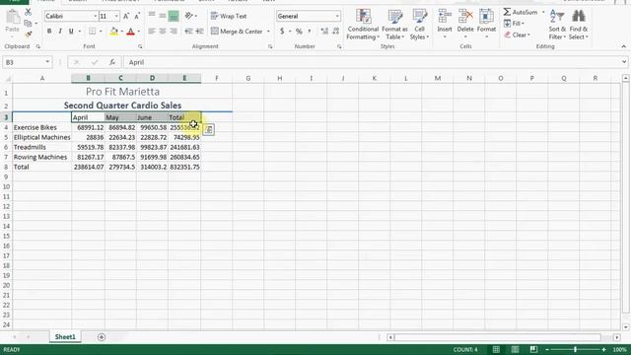The image size is (631, 355).
Task: Click the Bottom Align icon
Action: [x=174, y=16]
